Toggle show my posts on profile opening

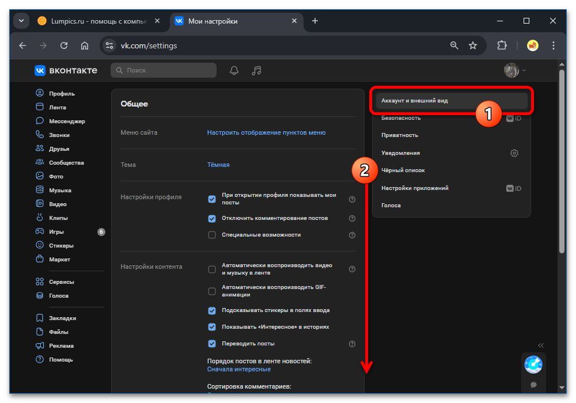click(212, 199)
